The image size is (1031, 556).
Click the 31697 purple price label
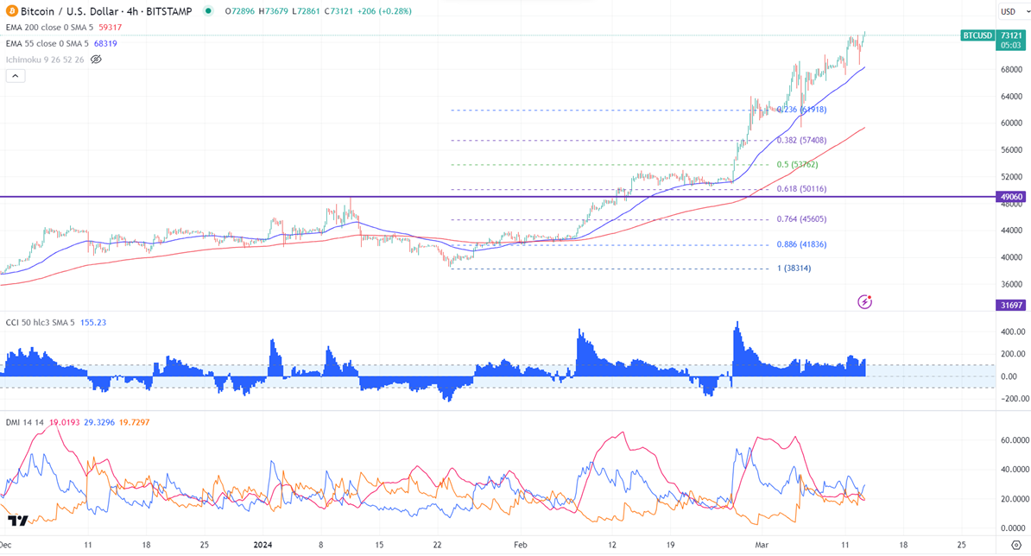coord(1011,305)
